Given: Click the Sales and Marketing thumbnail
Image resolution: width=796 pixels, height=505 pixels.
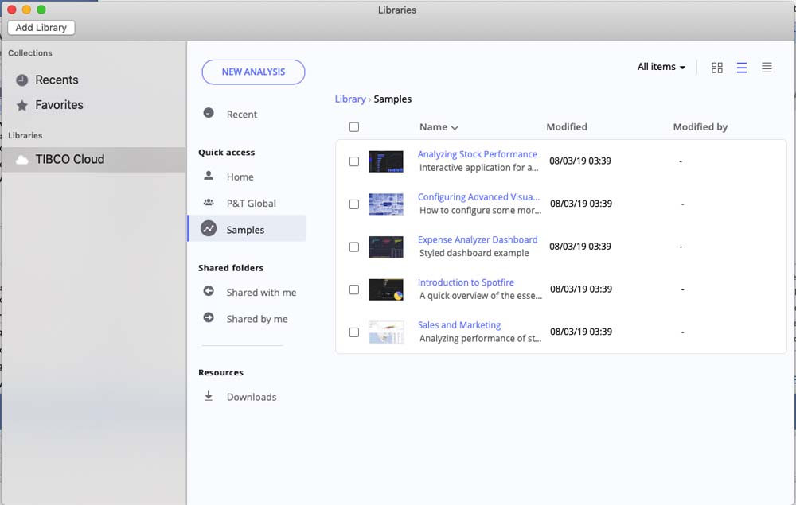Looking at the screenshot, I should click(386, 332).
